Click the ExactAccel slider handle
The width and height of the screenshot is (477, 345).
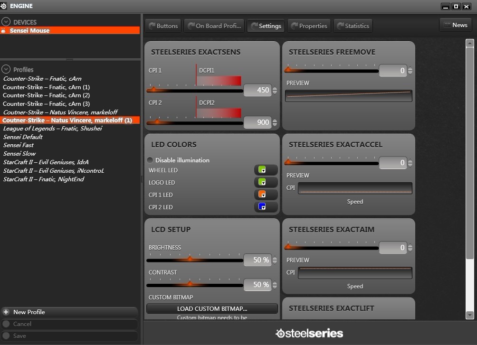[288, 162]
